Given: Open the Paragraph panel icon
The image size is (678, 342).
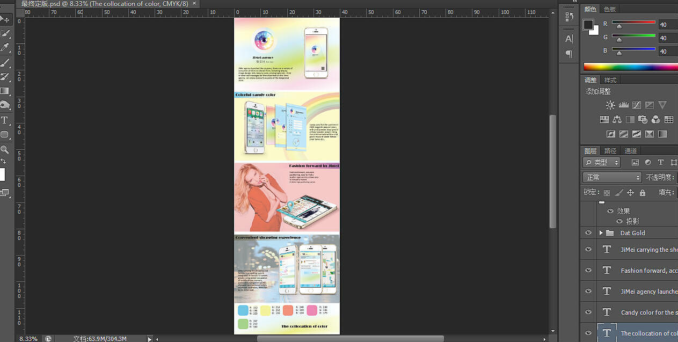Looking at the screenshot, I should pyautogui.click(x=569, y=54).
